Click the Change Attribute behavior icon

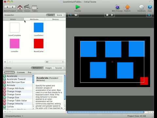click(4, 88)
